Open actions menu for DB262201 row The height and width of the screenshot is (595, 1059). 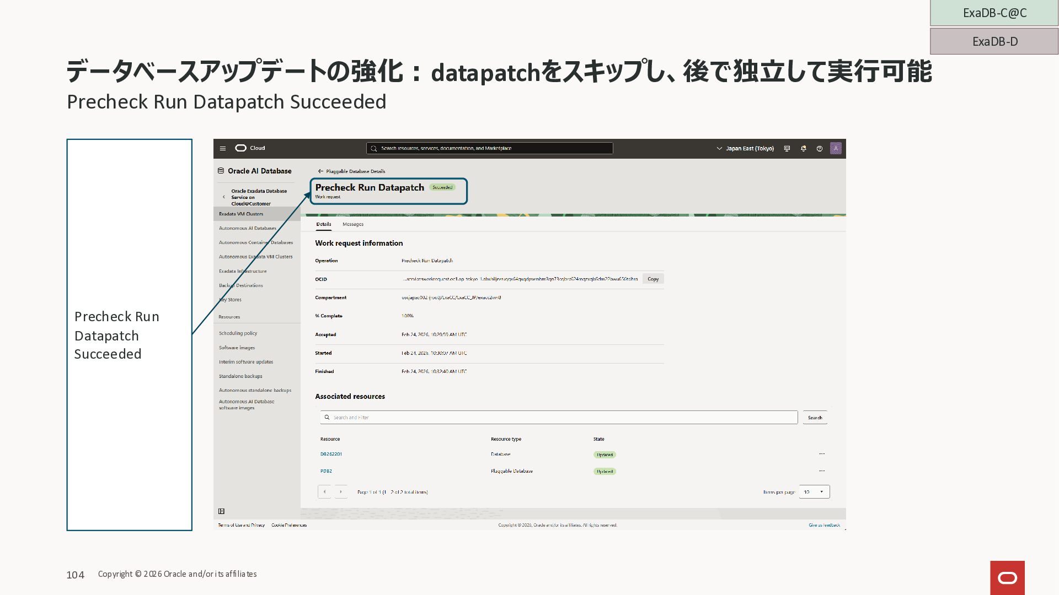[x=822, y=454]
